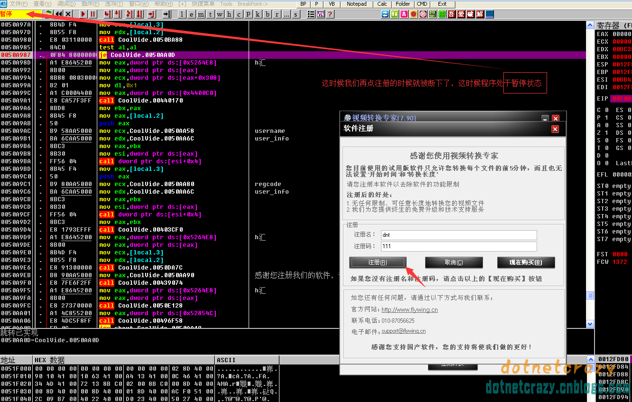The image size is (632, 402).
Task: Click the Trace over icon
Action: [139, 14]
